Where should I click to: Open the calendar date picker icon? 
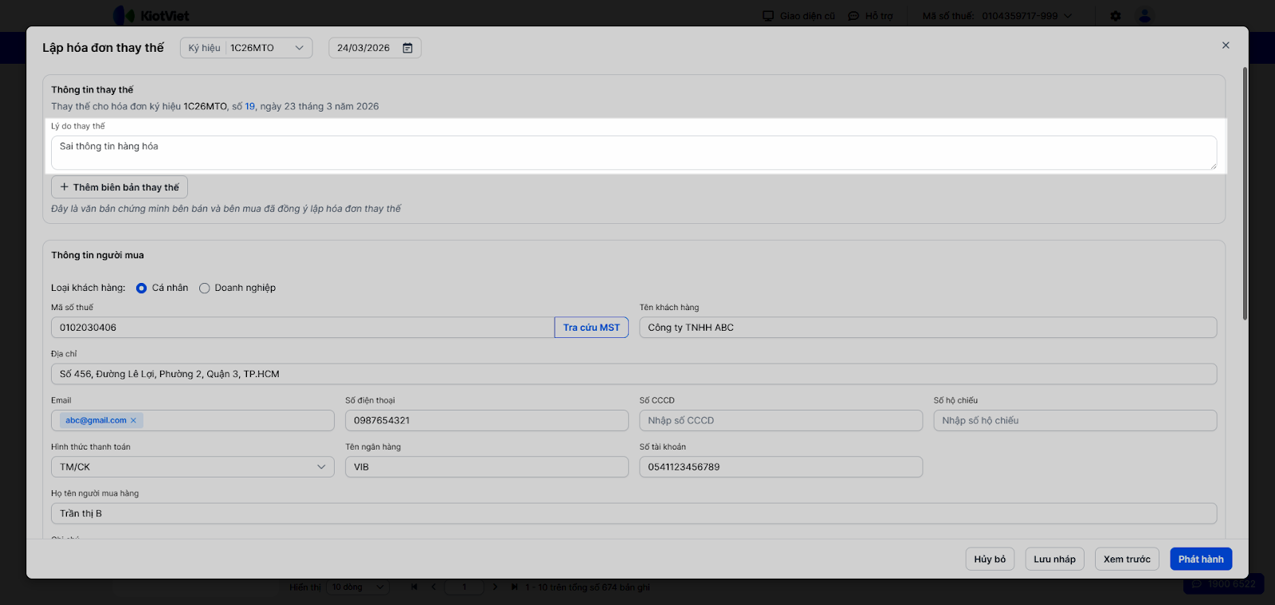coord(407,48)
